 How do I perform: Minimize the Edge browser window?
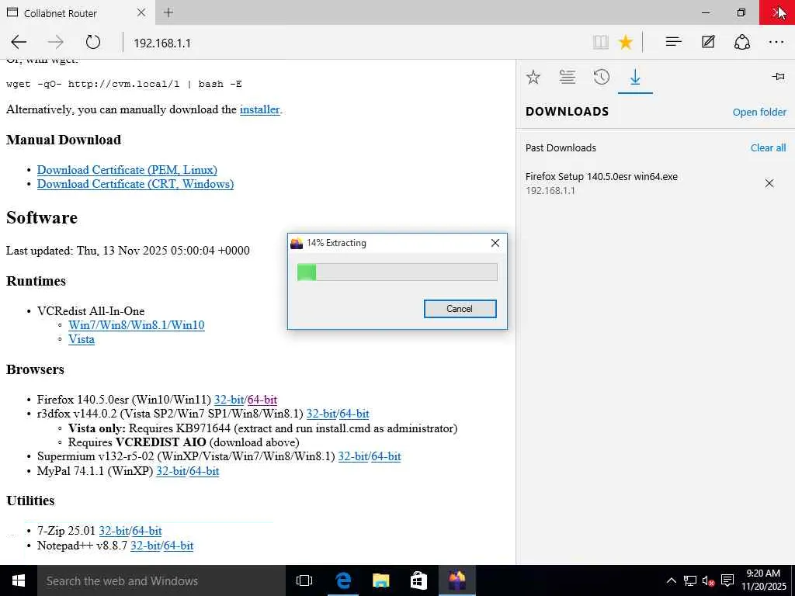[706, 12]
